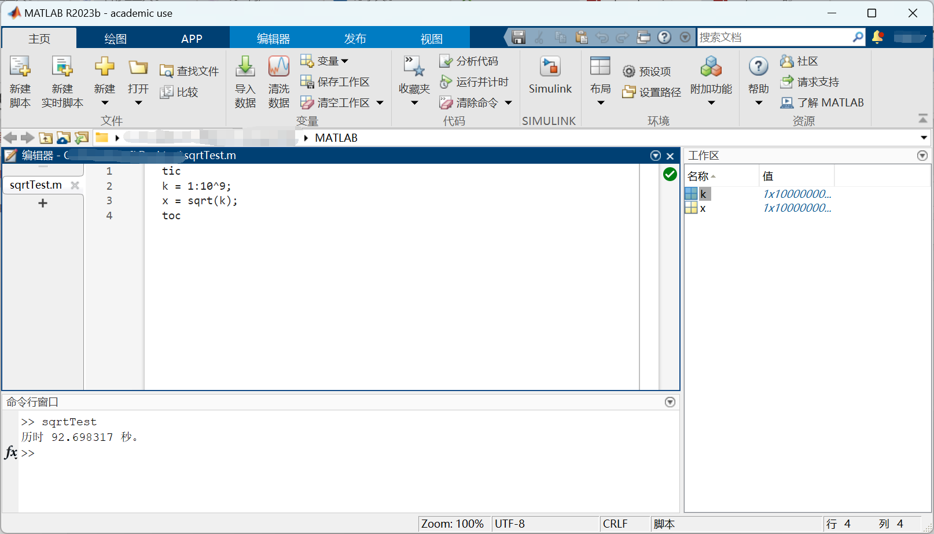
Task: Collapse the toolstrip with the arrow
Action: tap(923, 119)
